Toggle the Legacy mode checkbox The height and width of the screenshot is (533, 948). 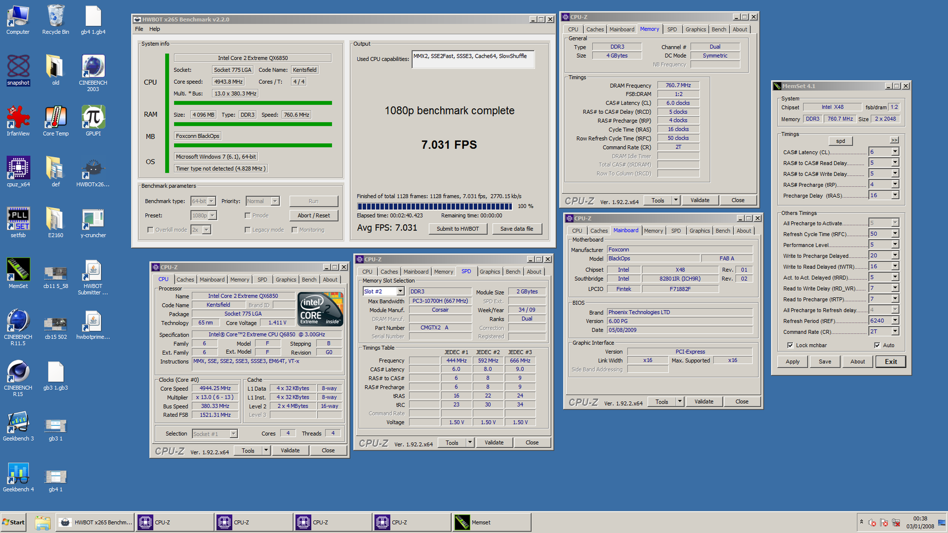click(x=247, y=230)
